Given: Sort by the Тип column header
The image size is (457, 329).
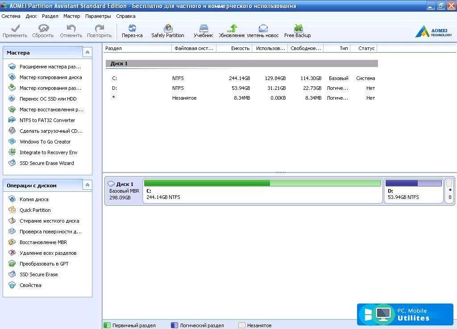Looking at the screenshot, I should click(337, 48).
